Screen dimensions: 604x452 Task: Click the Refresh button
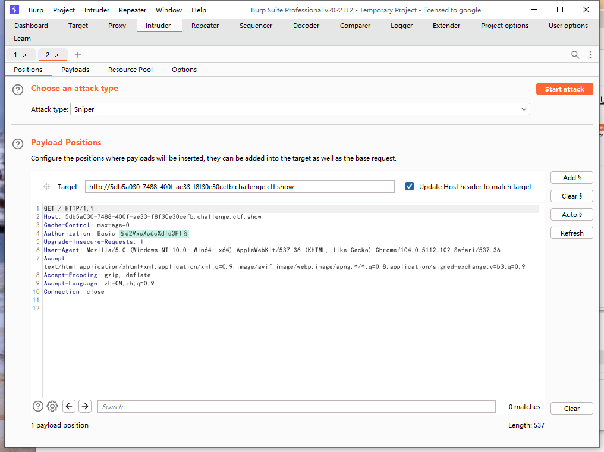[572, 233]
